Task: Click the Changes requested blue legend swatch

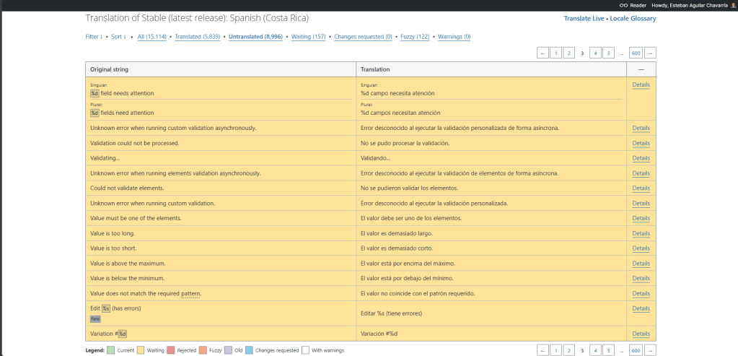Action: 250,350
